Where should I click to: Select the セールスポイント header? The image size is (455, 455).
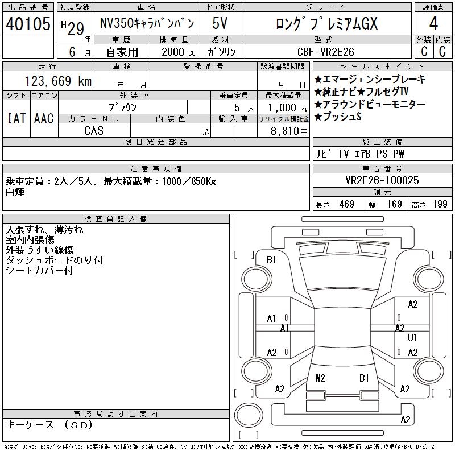(x=382, y=67)
